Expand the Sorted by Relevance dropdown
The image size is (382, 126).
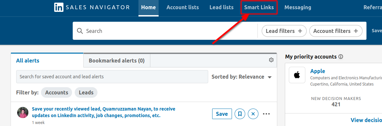pos(242,77)
